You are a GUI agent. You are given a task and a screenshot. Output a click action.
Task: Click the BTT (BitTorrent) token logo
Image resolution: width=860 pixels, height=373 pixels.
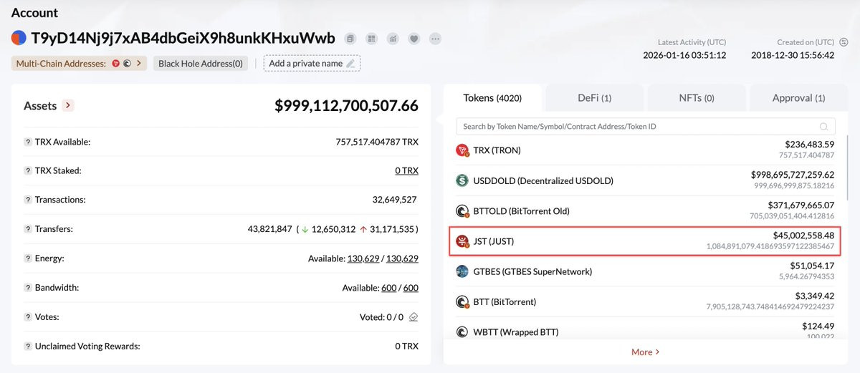click(462, 302)
